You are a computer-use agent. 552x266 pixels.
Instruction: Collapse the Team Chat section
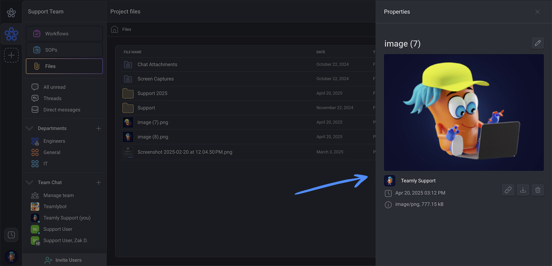[x=29, y=182]
